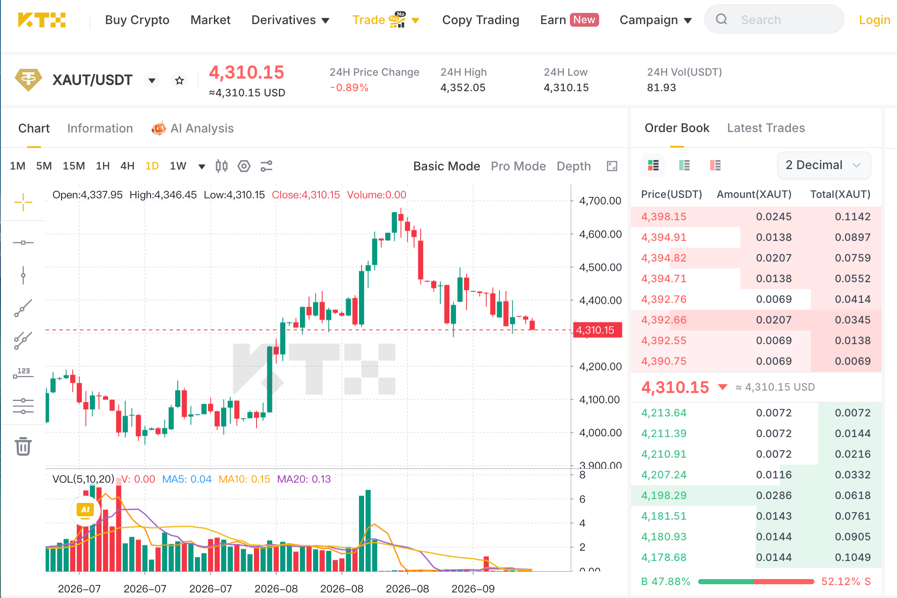Click the KTX logo

(x=42, y=20)
